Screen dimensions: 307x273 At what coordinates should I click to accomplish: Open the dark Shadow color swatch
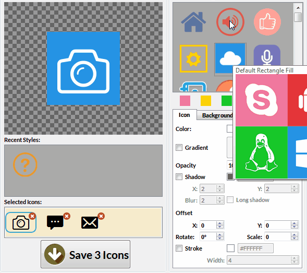[230, 177]
